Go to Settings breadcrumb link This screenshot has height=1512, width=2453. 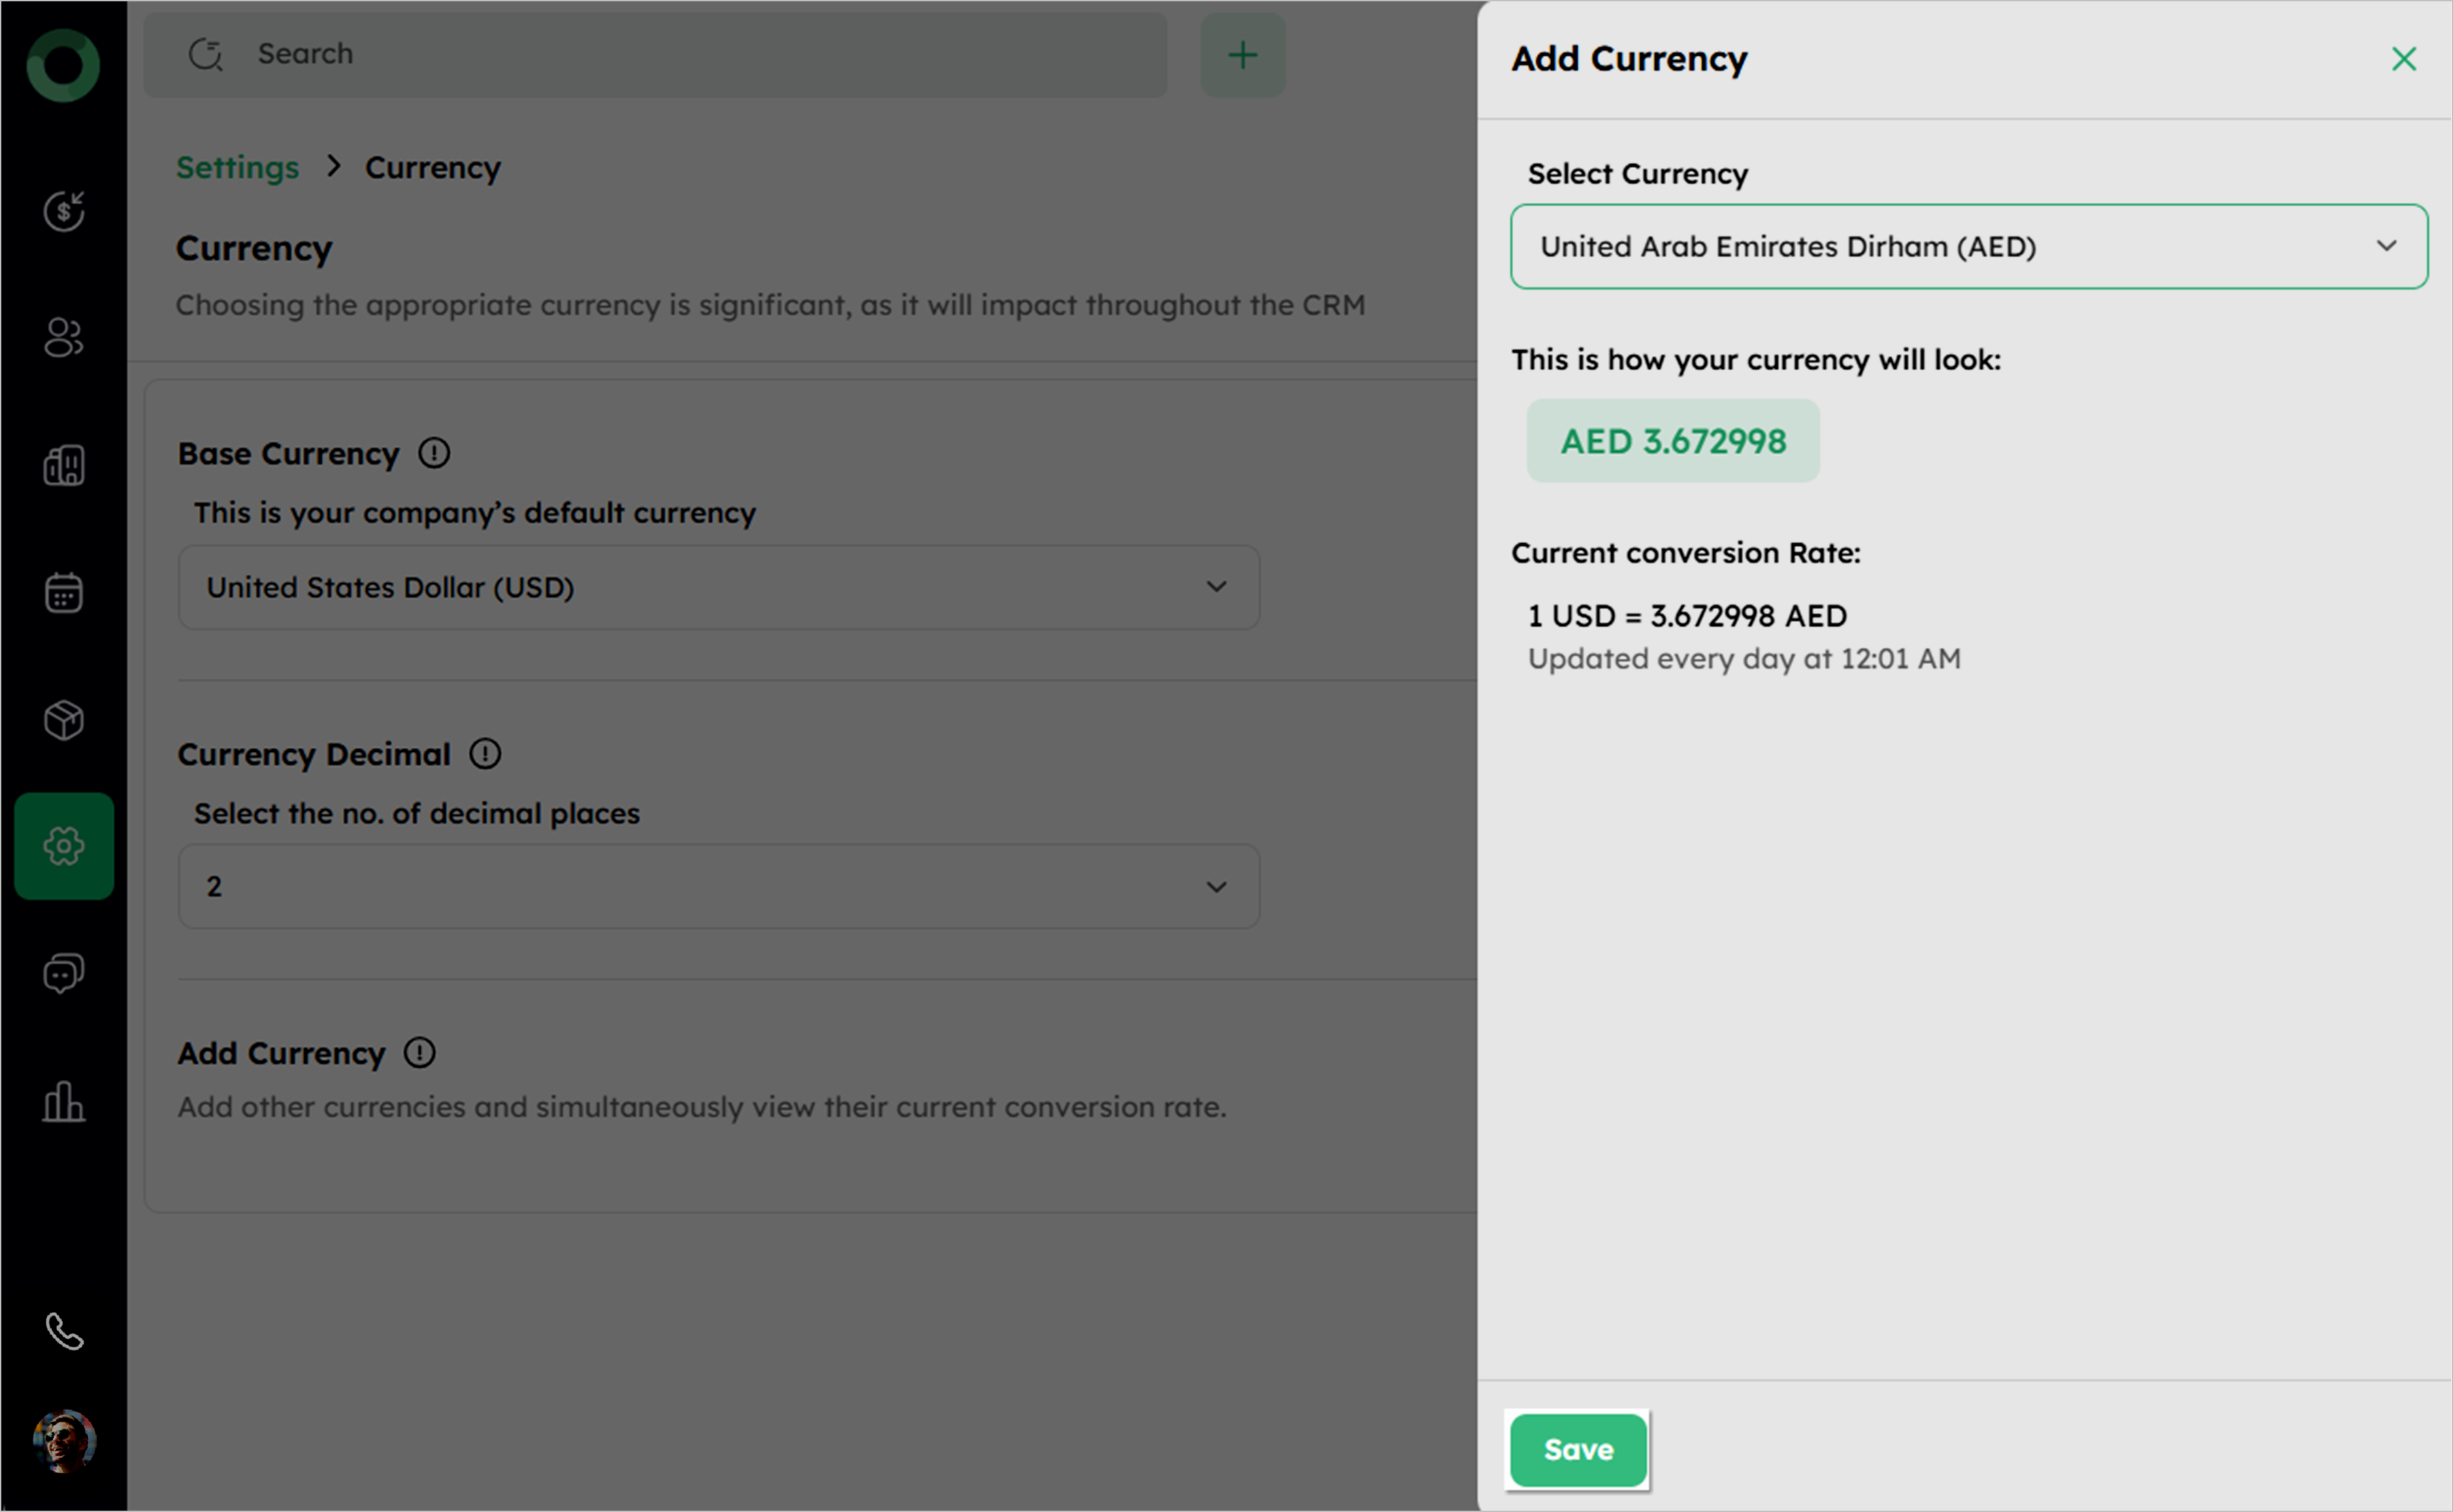click(237, 167)
